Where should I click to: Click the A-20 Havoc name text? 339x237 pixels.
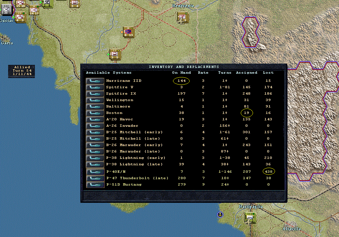pyautogui.click(x=120, y=119)
